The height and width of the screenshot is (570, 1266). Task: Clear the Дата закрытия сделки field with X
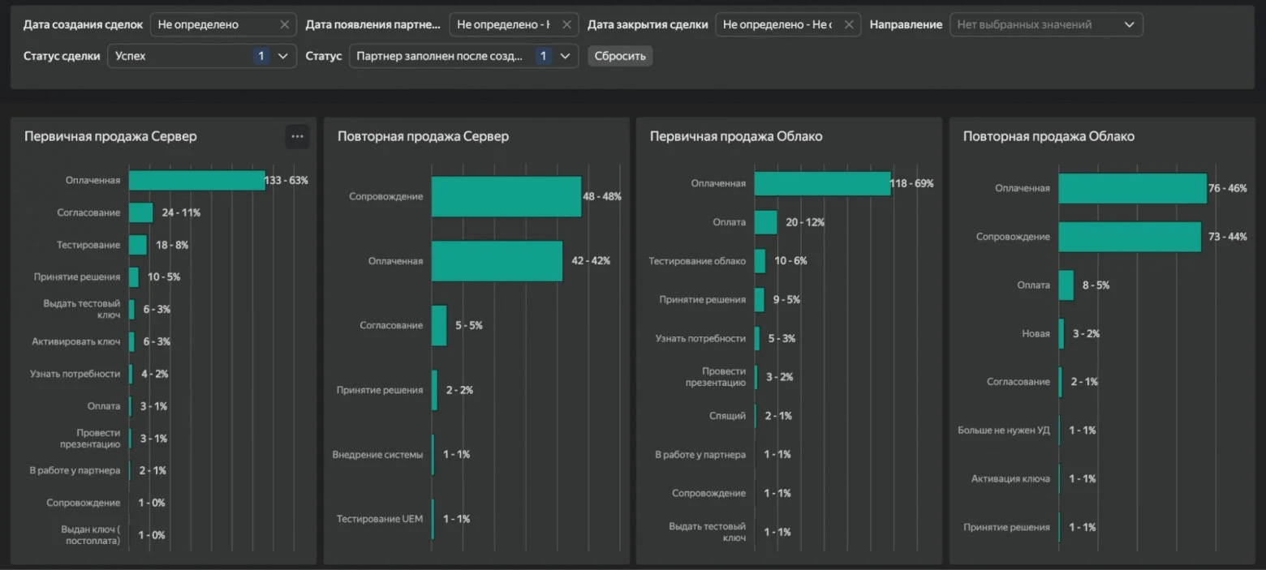coord(848,24)
